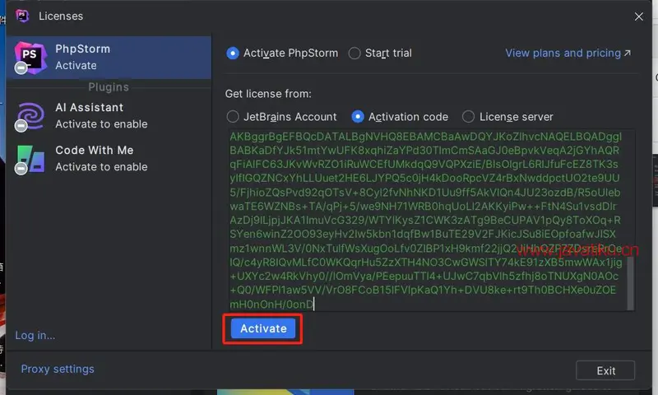The image size is (658, 395).
Task: Click the AI Assistant plugin icon
Action: tap(30, 116)
